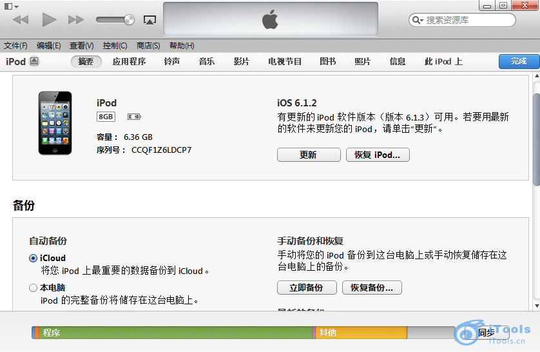
Task: Click the iPod device name label in toolbar
Action: [16, 62]
